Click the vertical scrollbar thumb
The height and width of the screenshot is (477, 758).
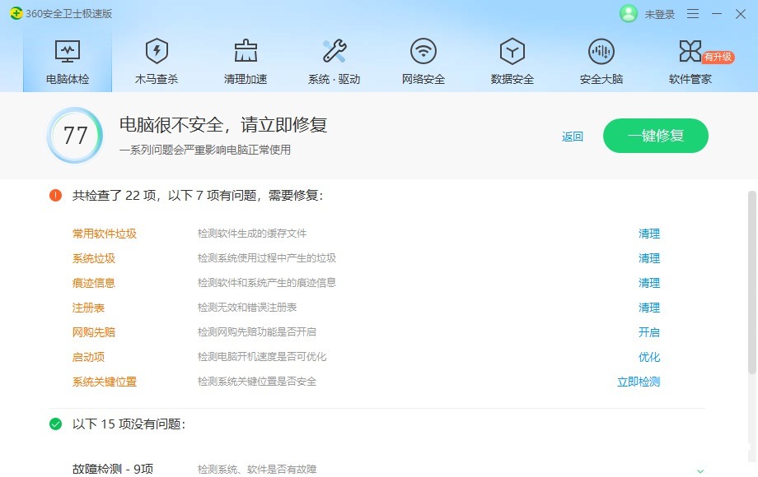click(x=751, y=282)
